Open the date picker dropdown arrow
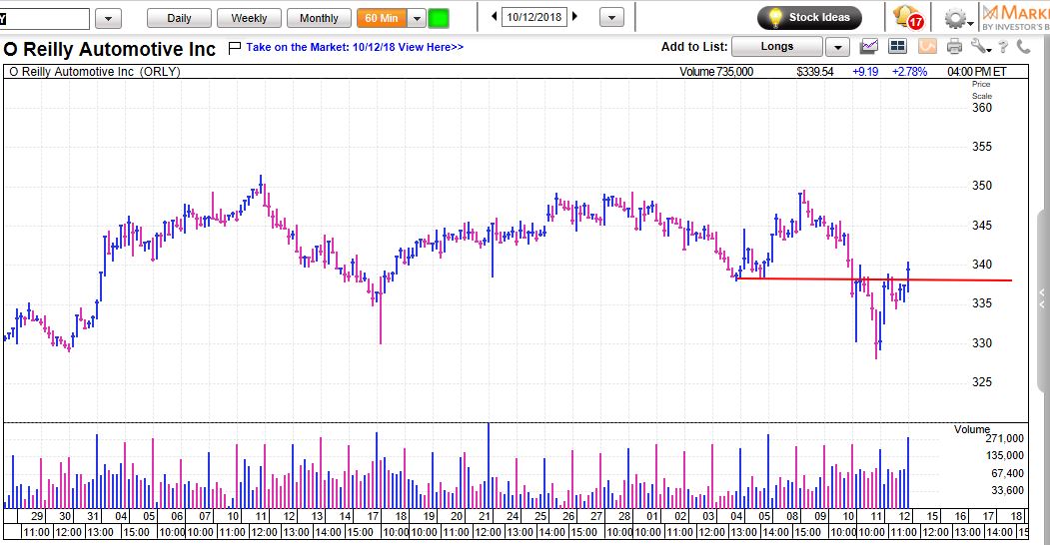This screenshot has width=1050, height=545. pos(611,17)
